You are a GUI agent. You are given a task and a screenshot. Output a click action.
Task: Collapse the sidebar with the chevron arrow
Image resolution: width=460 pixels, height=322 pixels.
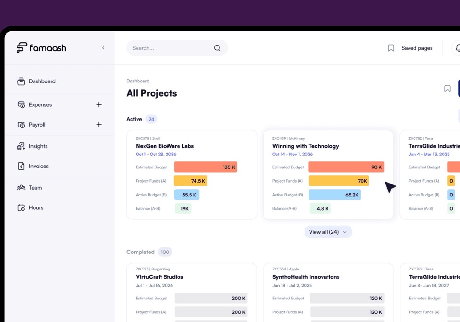103,48
